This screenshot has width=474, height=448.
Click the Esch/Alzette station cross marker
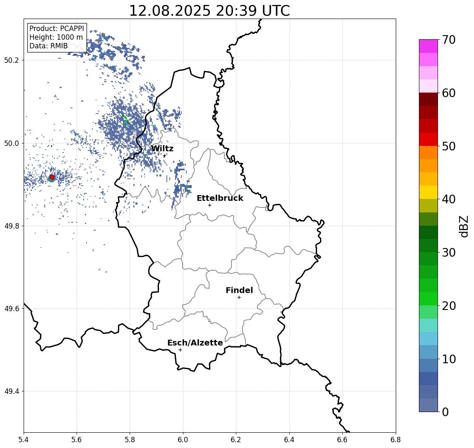point(180,350)
